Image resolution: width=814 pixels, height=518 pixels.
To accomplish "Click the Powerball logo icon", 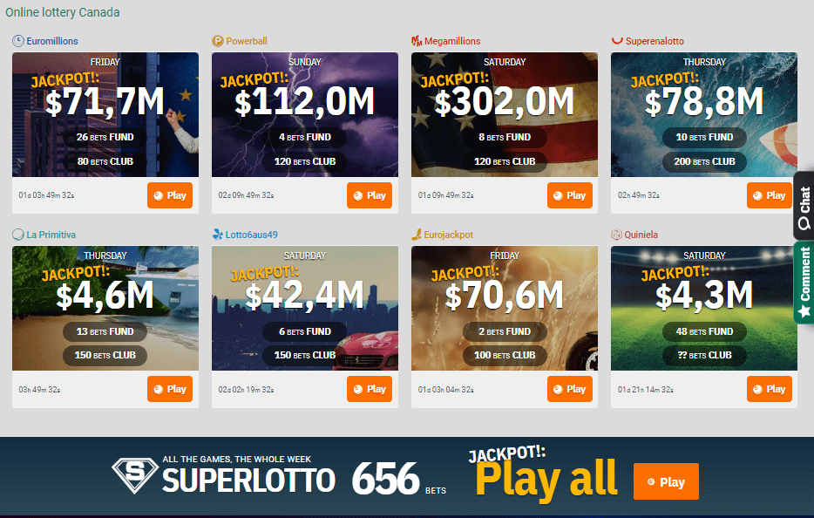I will (x=218, y=41).
